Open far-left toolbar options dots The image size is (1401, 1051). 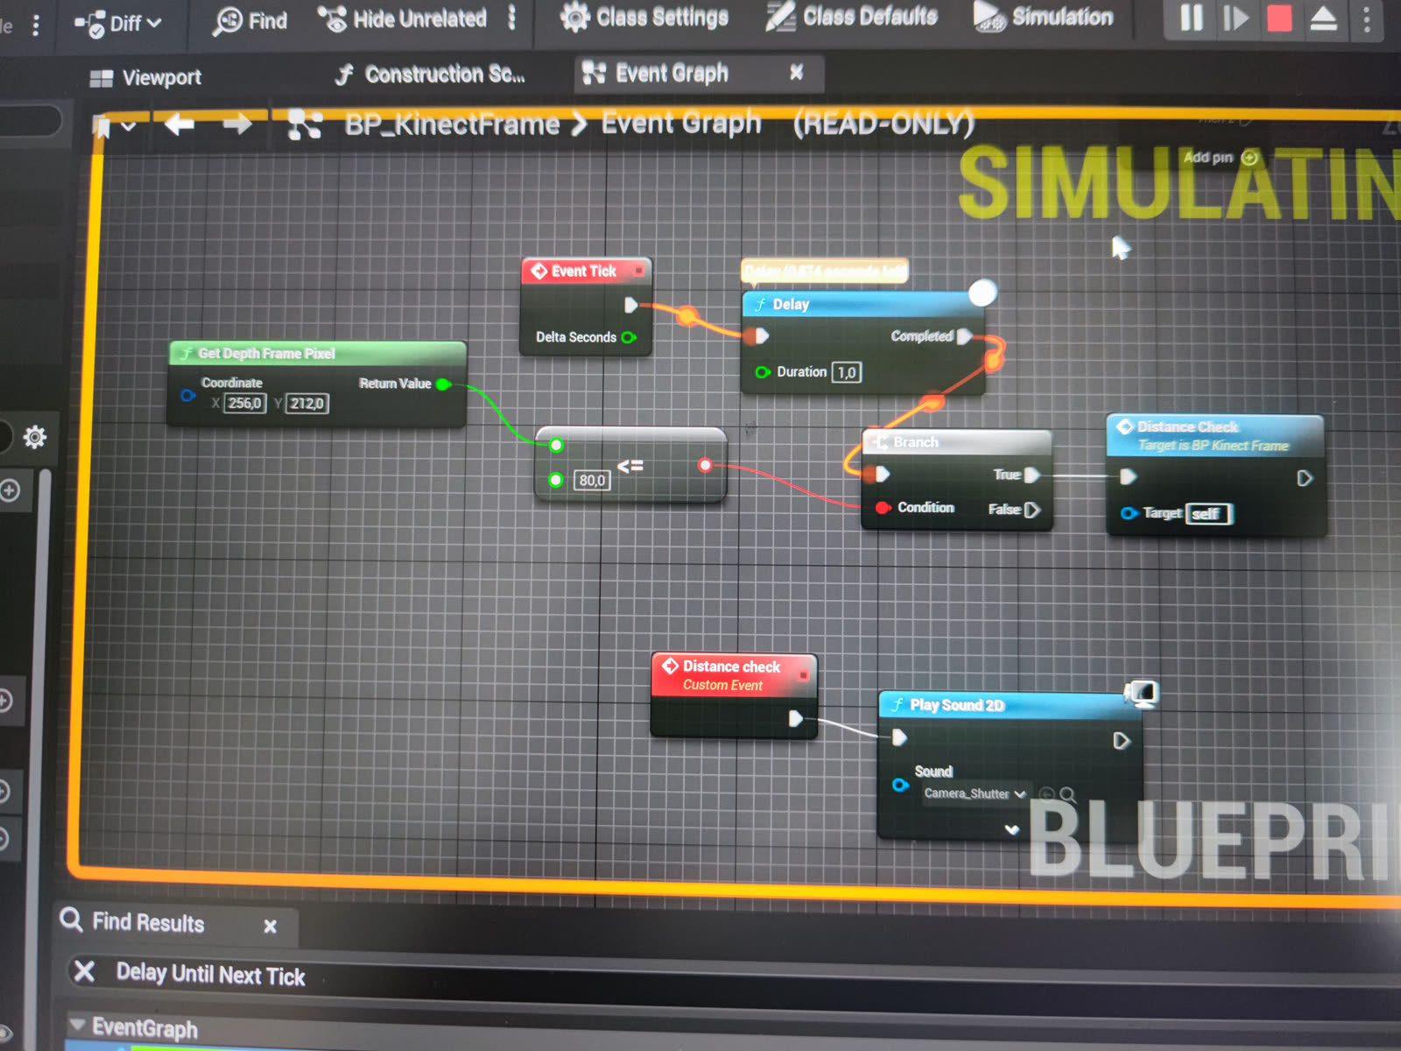click(x=36, y=25)
